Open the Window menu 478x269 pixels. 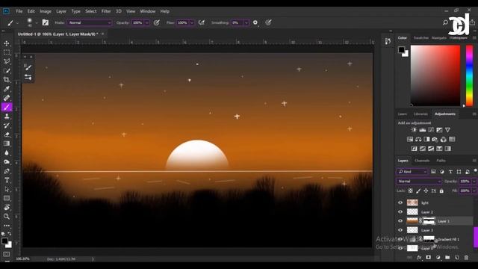coord(148,11)
